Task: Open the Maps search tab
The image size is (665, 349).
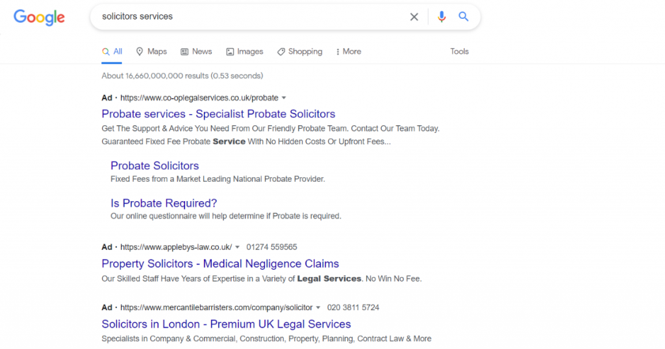Action: (151, 51)
